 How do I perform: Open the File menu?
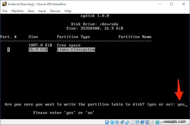coord(5,11)
